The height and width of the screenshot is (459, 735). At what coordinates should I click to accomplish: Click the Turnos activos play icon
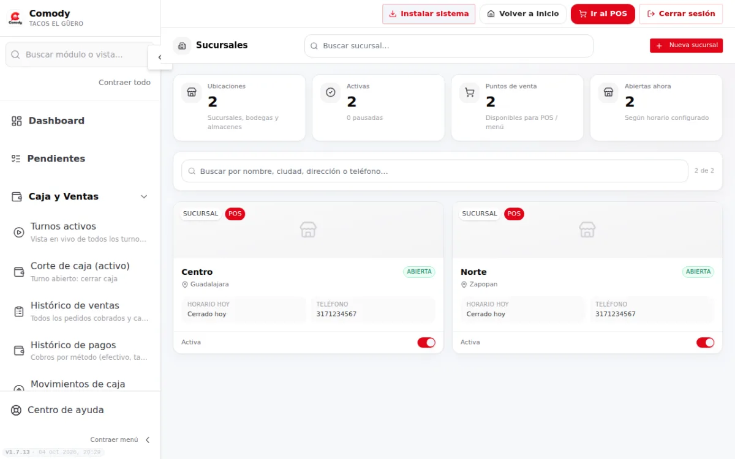click(x=19, y=232)
